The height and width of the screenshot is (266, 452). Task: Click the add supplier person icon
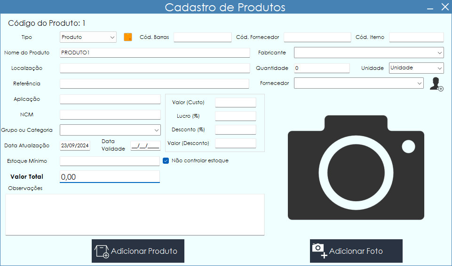point(436,84)
